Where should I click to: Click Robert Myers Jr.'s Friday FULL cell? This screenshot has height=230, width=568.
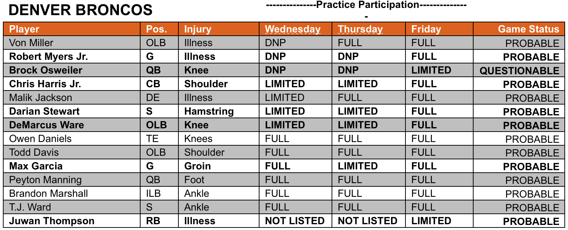[x=439, y=57]
